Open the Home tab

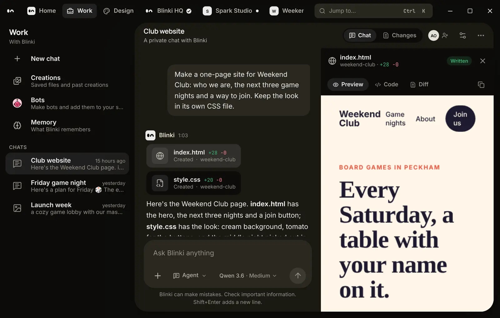pos(42,11)
